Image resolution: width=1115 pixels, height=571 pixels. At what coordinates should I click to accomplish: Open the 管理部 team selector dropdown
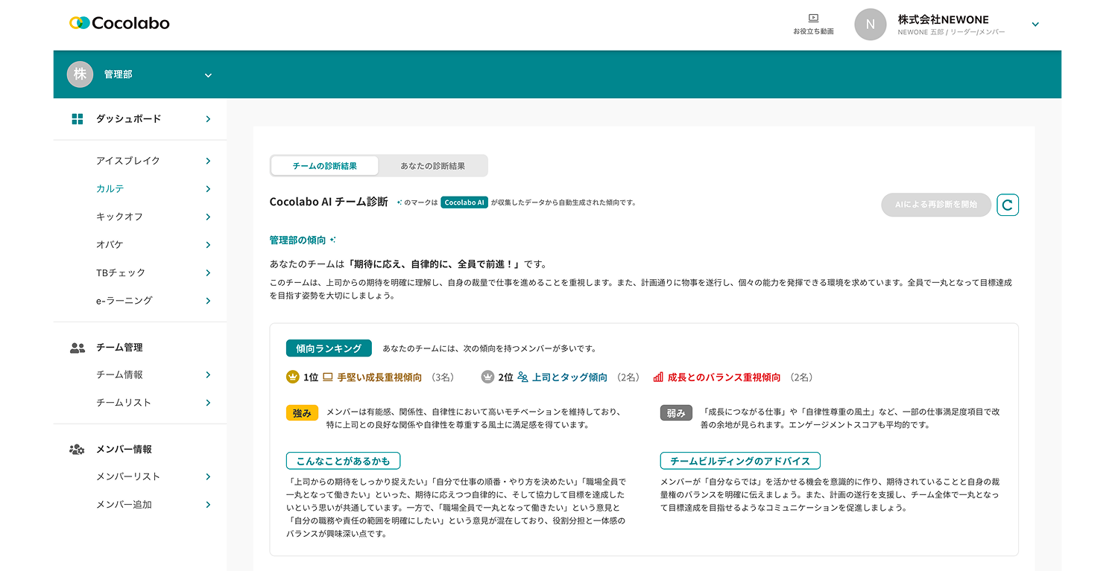coord(208,75)
